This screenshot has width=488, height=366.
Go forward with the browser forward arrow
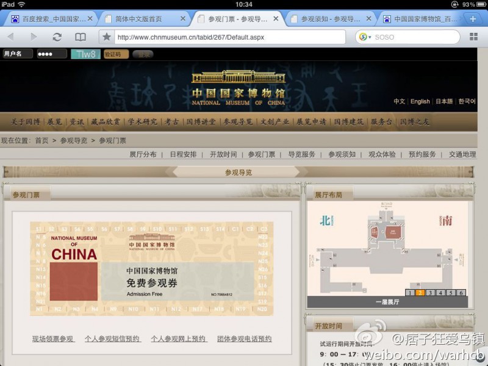(x=34, y=37)
